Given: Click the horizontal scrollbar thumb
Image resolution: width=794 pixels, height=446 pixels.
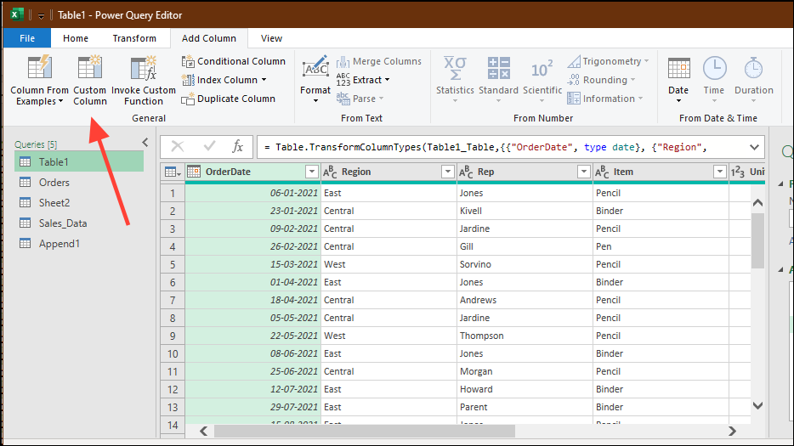Looking at the screenshot, I should point(365,431).
